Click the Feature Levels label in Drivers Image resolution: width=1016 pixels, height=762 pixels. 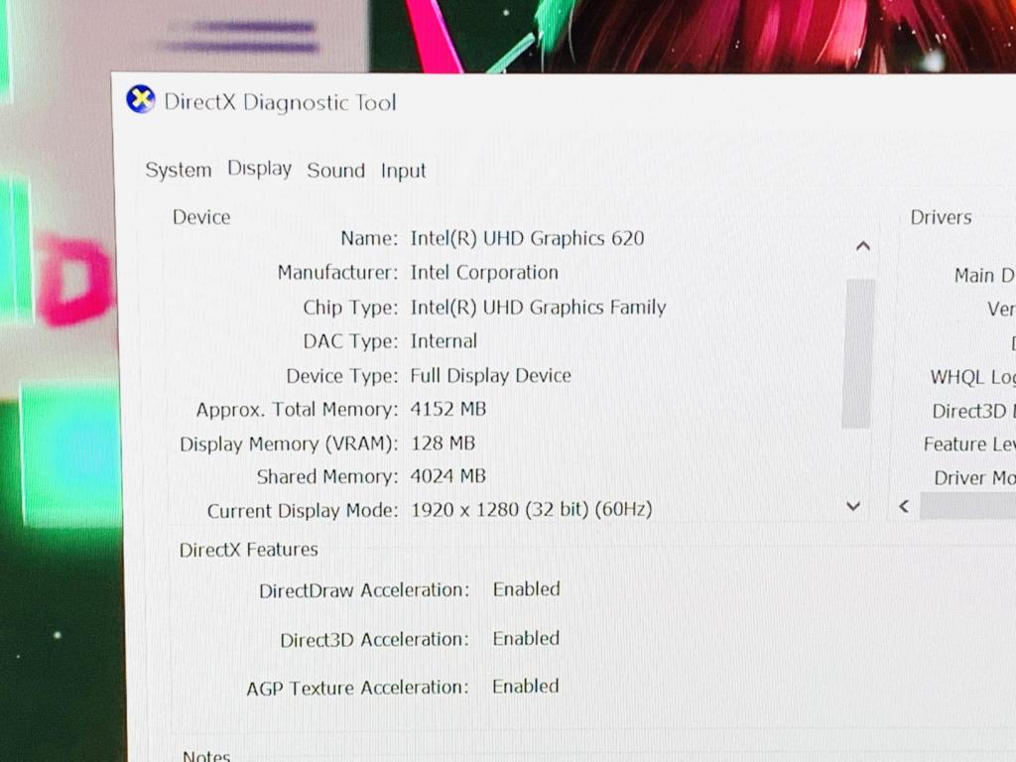tap(969, 444)
